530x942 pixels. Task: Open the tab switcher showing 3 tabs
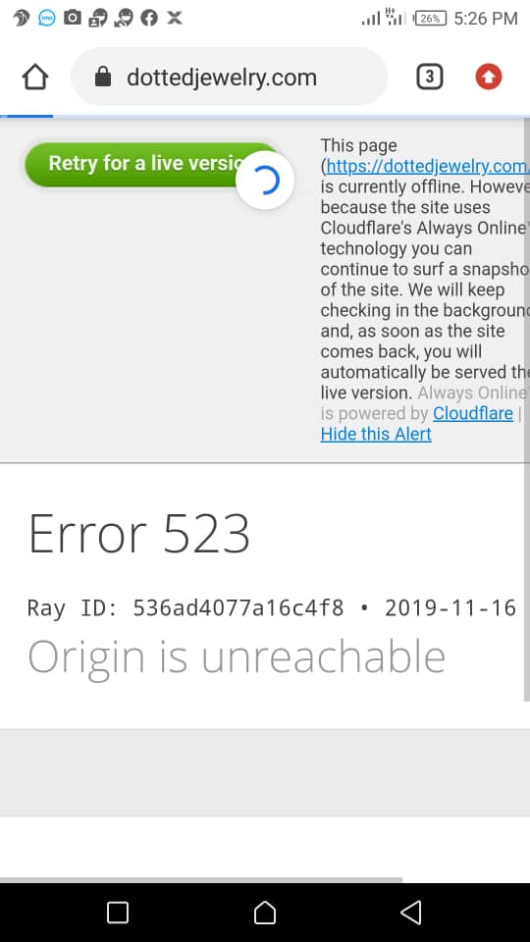pos(429,77)
